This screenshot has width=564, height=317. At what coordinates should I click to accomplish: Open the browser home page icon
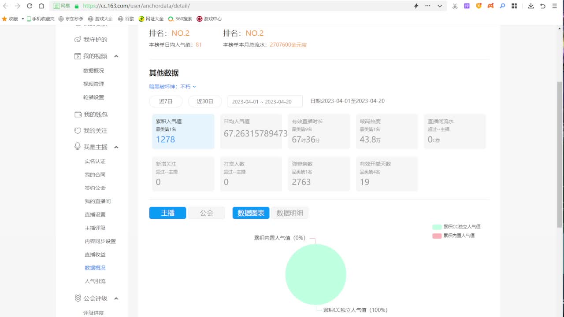coord(41,6)
